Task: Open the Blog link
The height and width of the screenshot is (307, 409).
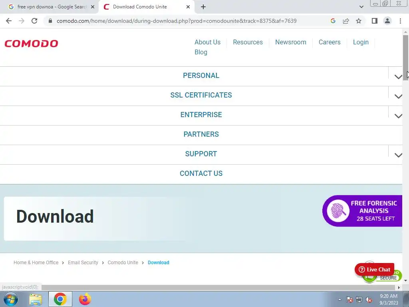Action: click(201, 52)
